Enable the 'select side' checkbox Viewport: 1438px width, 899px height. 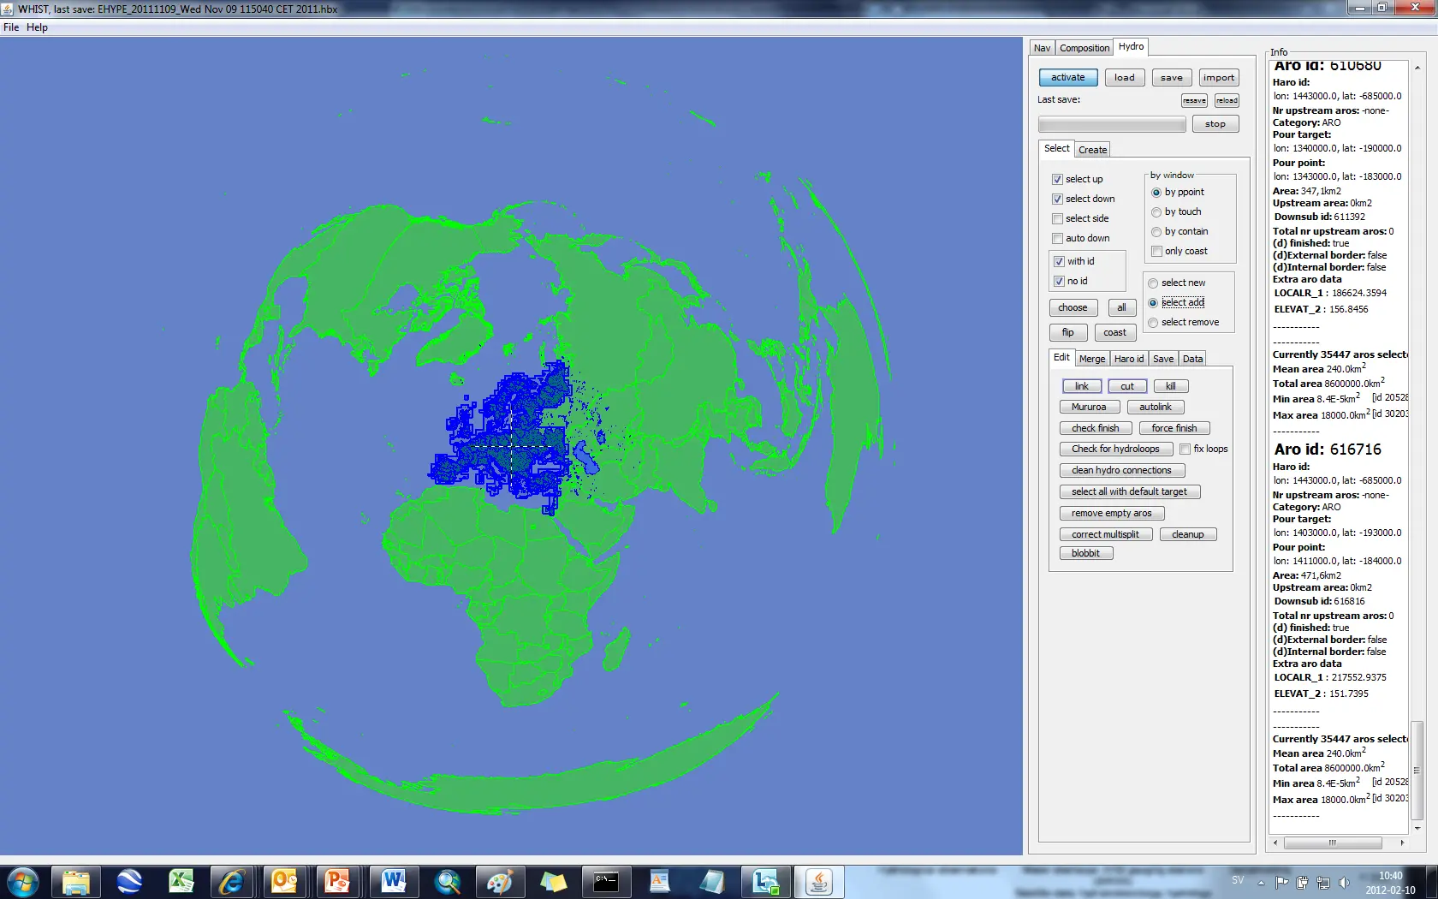pos(1057,218)
